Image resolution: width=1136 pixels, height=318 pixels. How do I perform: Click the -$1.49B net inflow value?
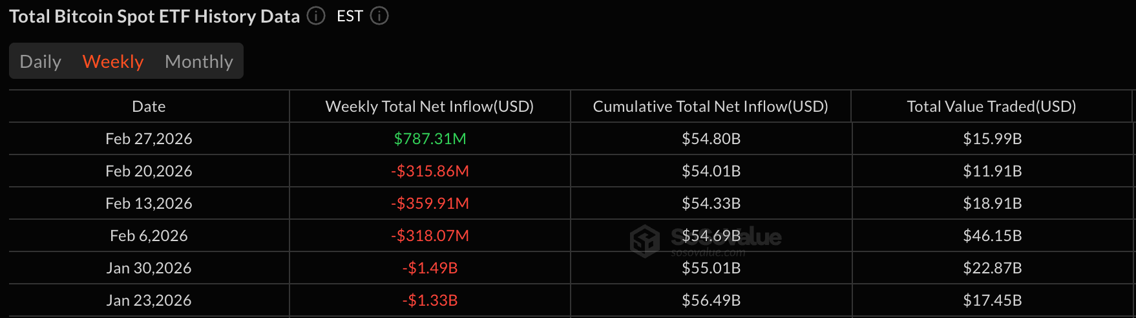pos(430,268)
